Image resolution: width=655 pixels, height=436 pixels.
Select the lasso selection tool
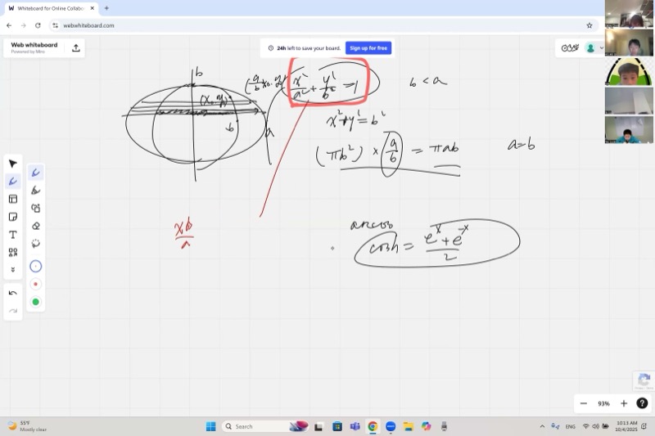pyautogui.click(x=35, y=244)
